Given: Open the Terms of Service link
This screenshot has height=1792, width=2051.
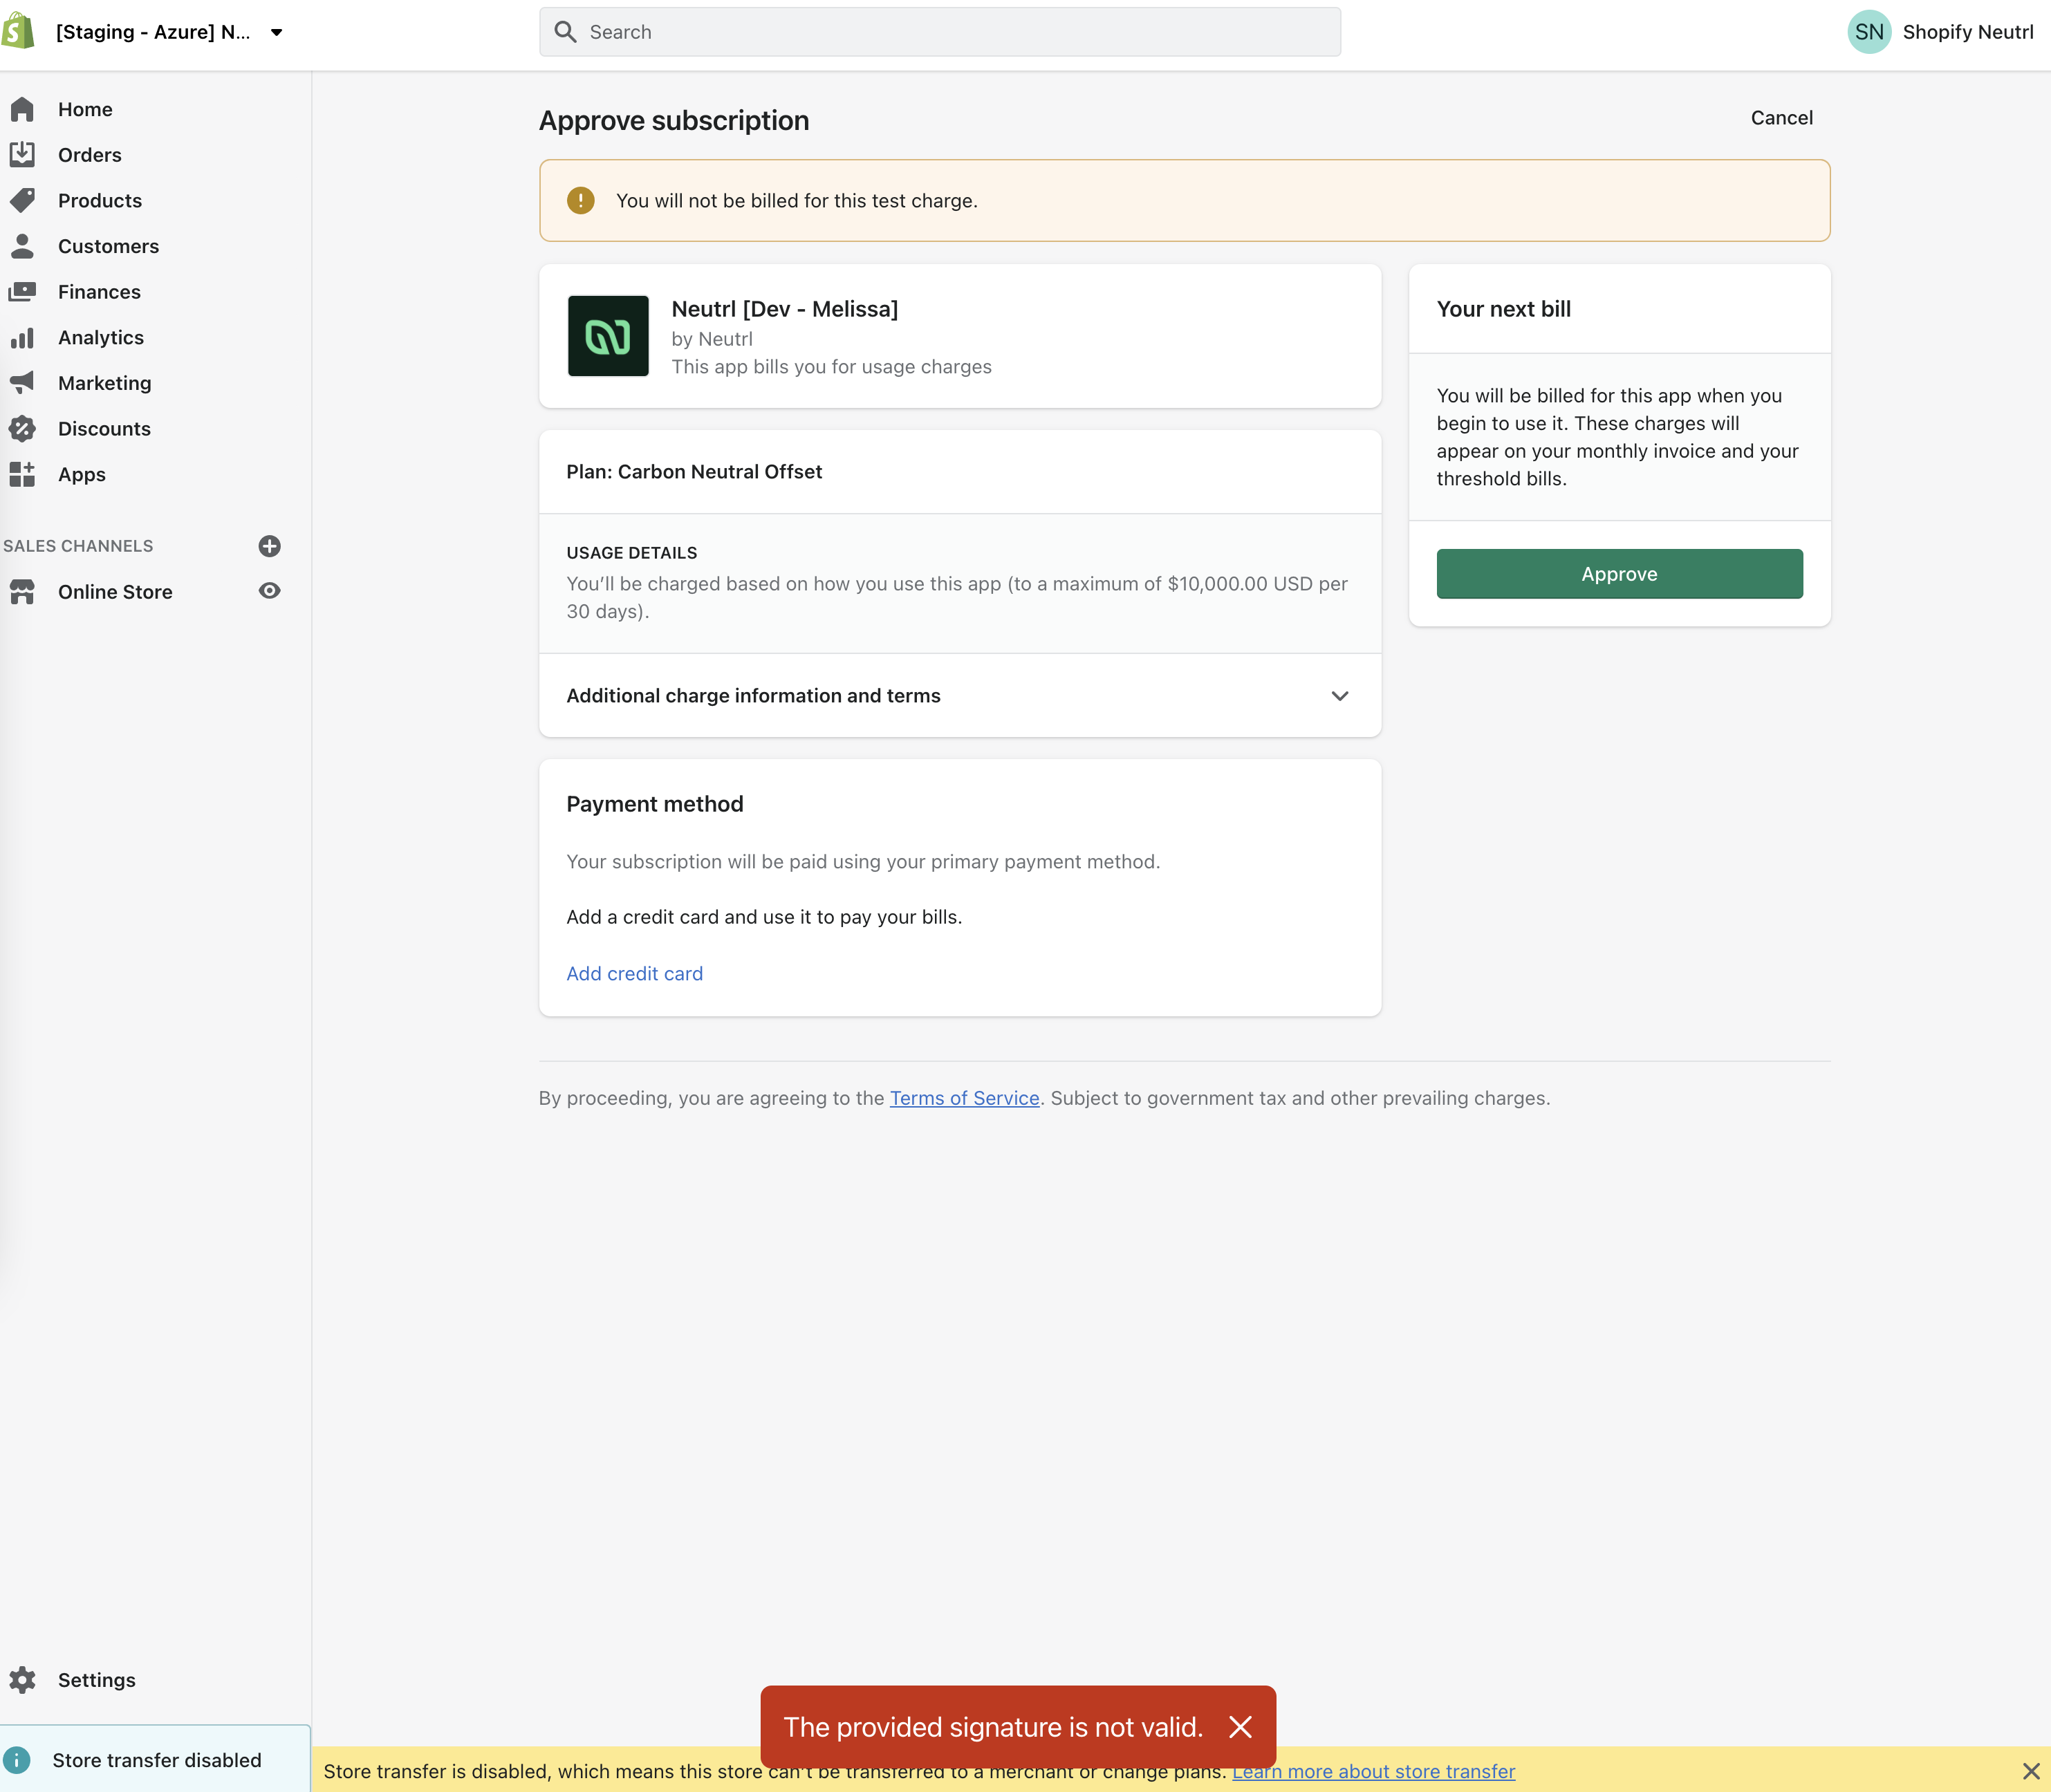Looking at the screenshot, I should (x=964, y=1098).
